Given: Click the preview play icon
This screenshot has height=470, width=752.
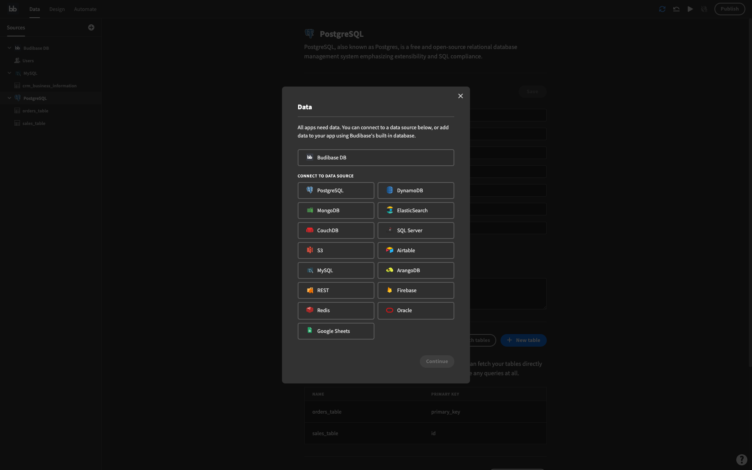Looking at the screenshot, I should tap(690, 9).
